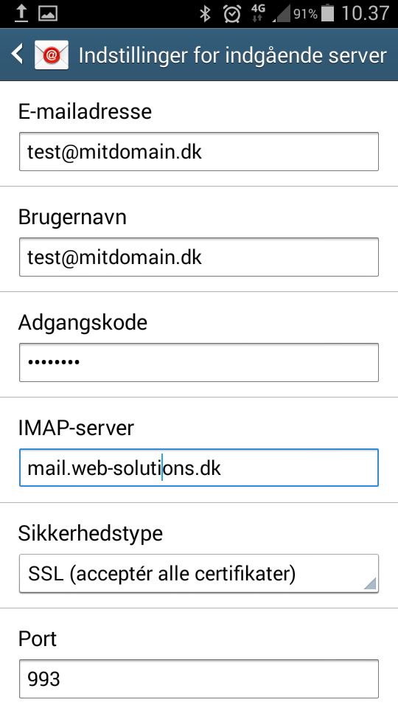
Task: Tap the Sikkerhedstype label
Action: (90, 534)
